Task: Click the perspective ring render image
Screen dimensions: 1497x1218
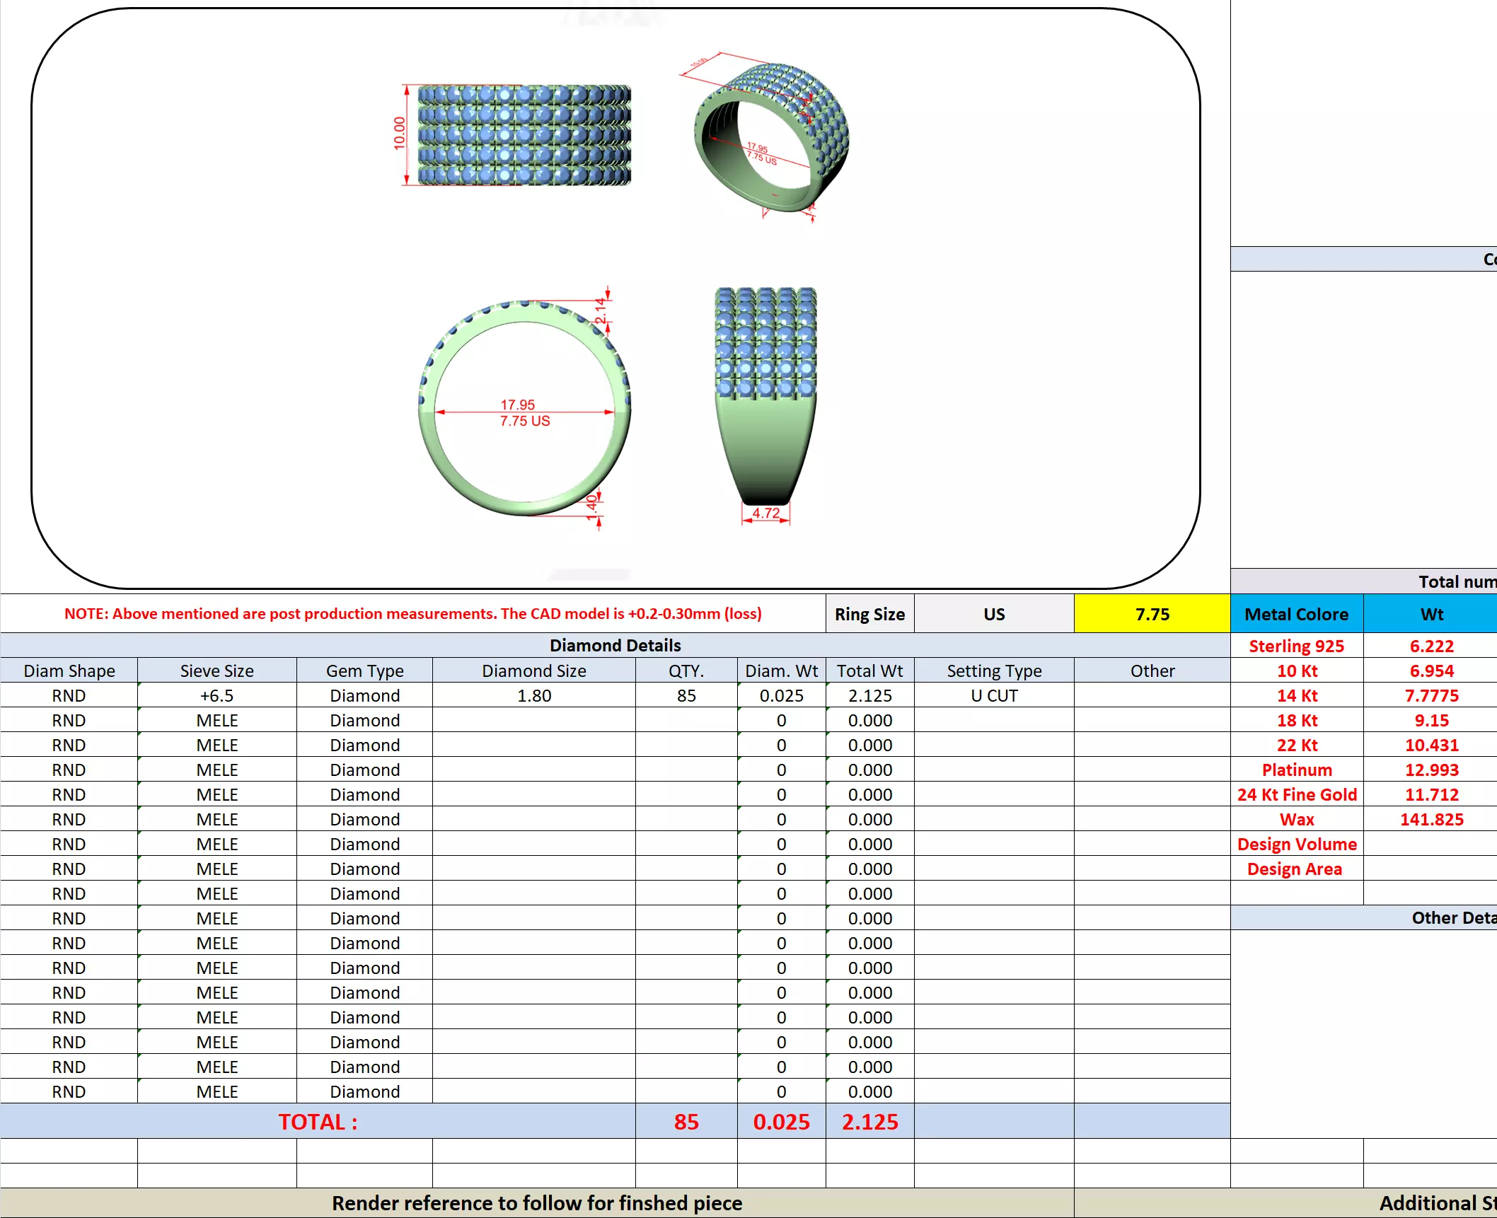Action: pyautogui.click(x=771, y=138)
